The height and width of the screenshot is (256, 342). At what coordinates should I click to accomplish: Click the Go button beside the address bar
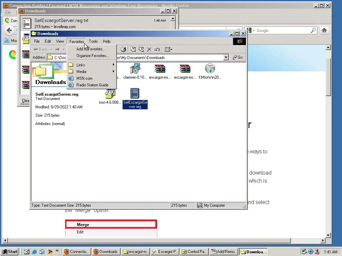click(x=238, y=57)
